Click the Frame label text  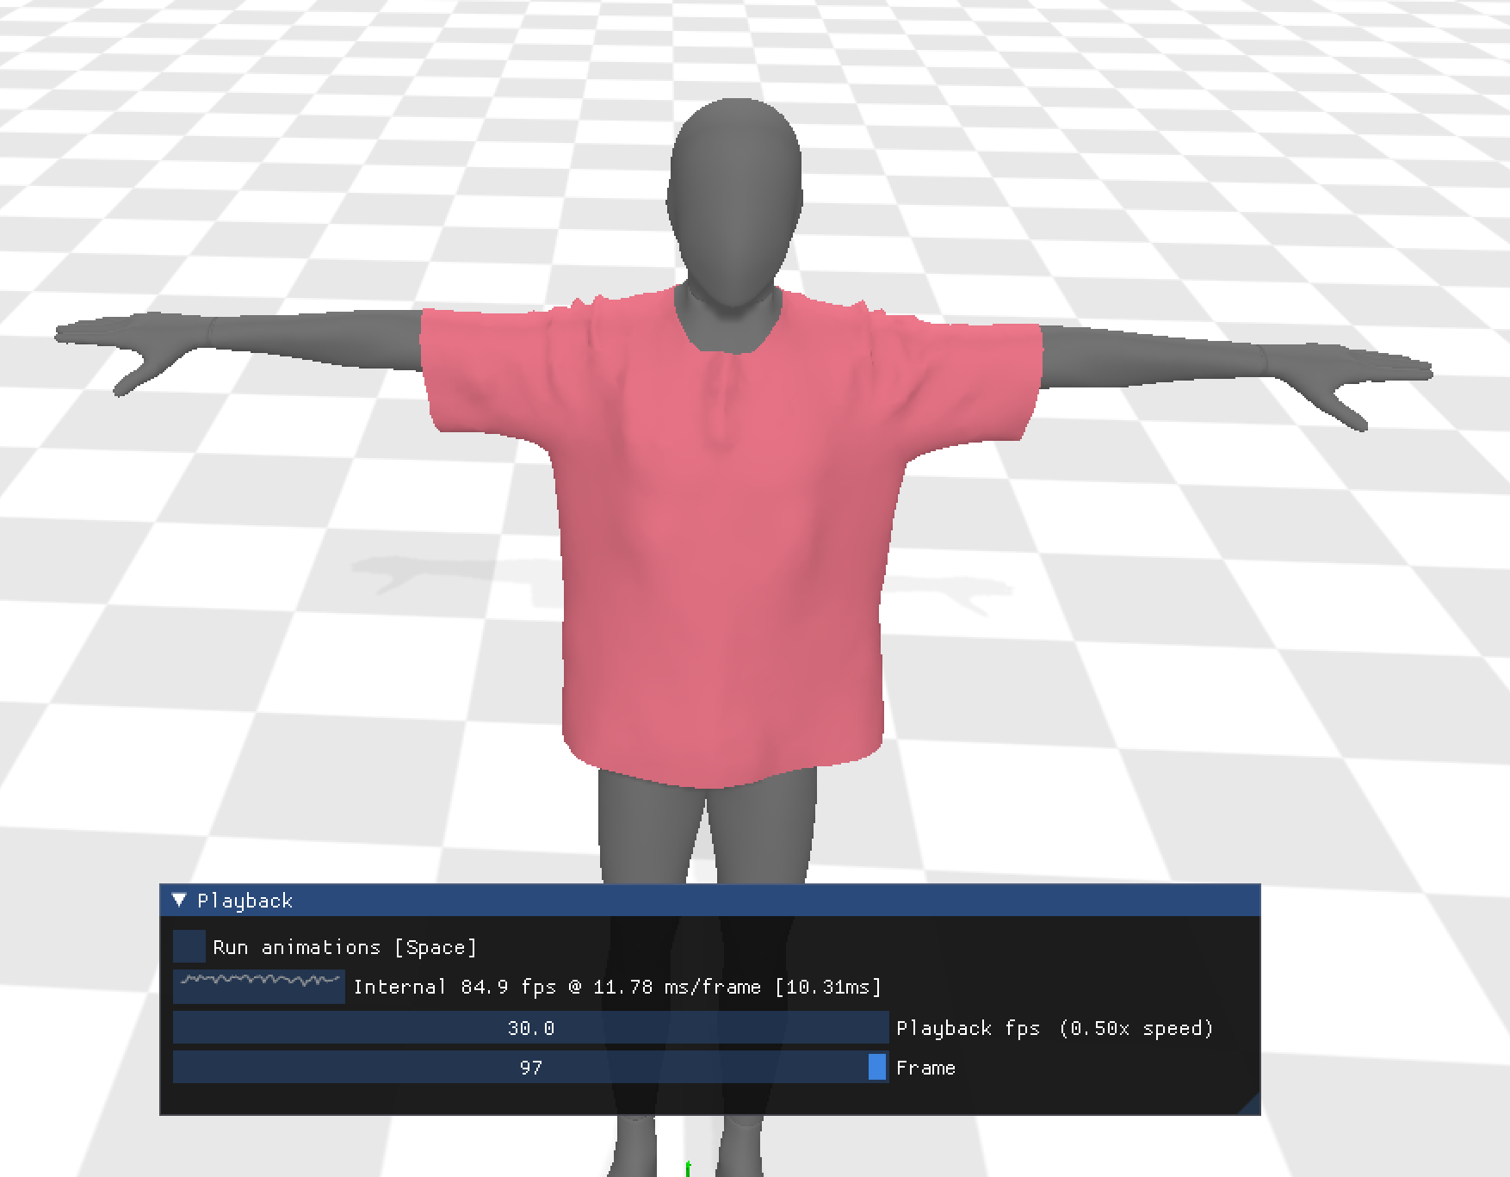(x=925, y=1068)
